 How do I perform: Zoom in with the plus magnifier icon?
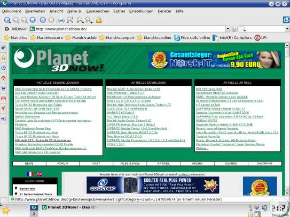[x=80, y=20]
